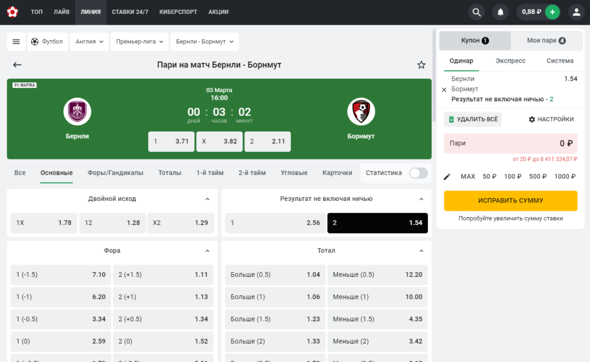Set stake to 50 ₽
The width and height of the screenshot is (590, 362).
click(490, 177)
